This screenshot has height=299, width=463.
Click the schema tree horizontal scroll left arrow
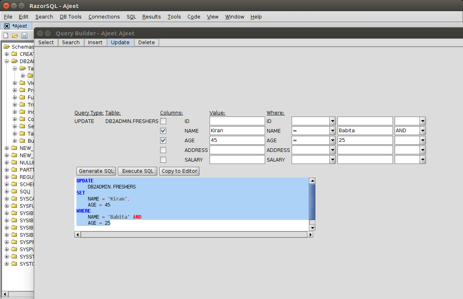5,294
